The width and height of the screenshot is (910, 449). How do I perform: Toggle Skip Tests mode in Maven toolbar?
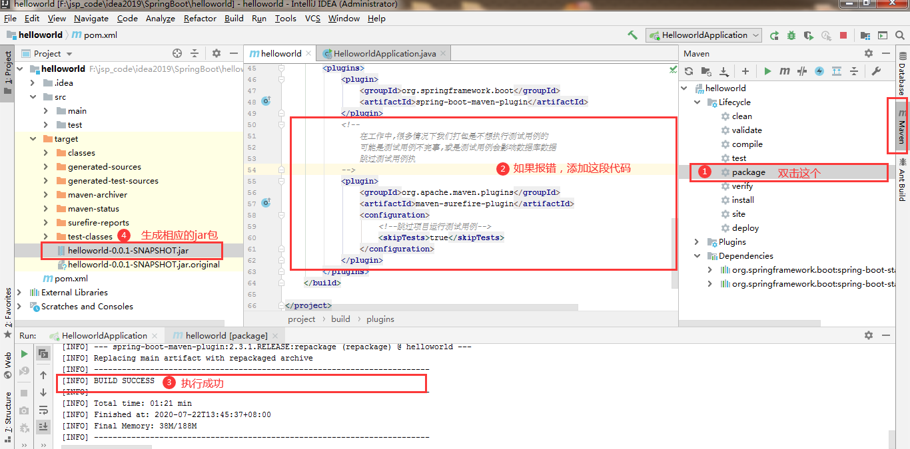[819, 71]
